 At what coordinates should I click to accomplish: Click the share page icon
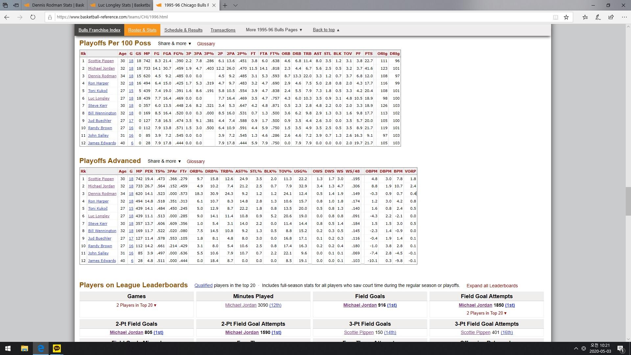[611, 17]
